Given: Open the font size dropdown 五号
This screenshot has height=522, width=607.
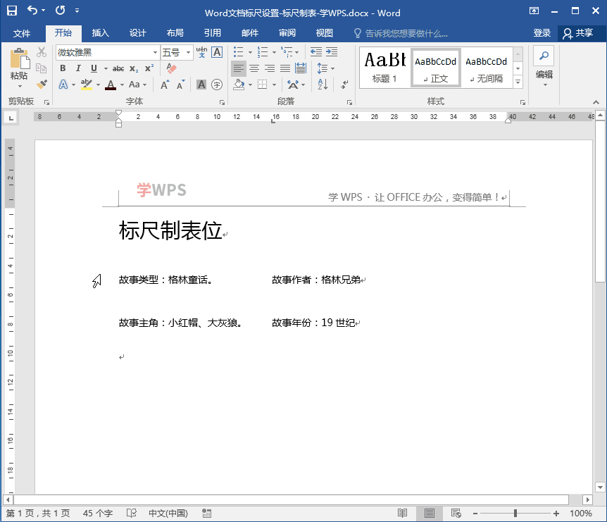Looking at the screenshot, I should (x=189, y=53).
